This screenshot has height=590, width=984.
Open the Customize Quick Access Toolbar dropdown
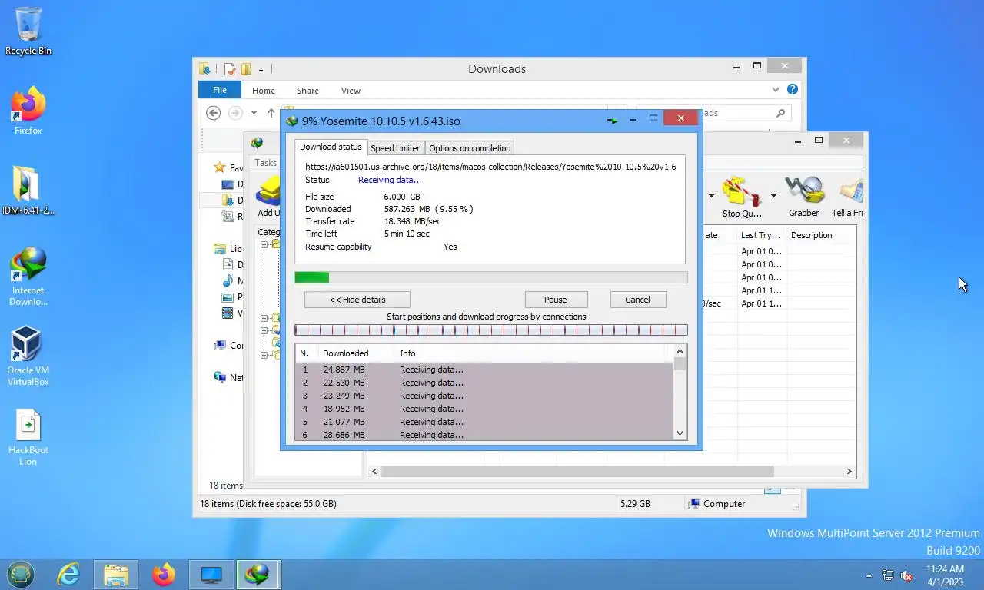coord(261,69)
